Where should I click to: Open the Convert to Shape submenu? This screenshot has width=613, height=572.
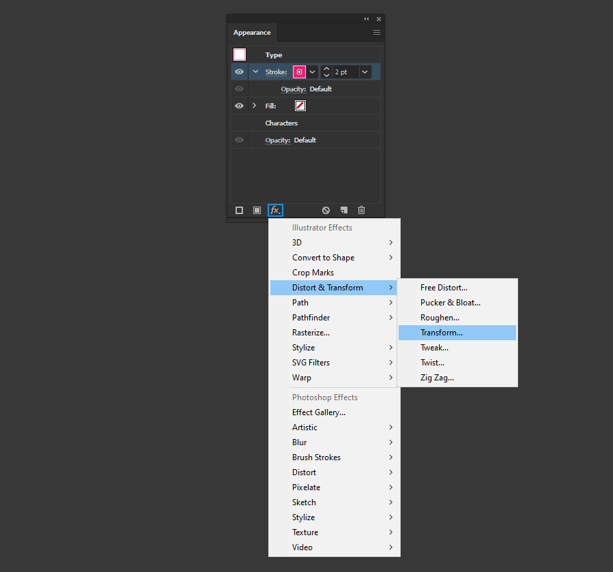334,258
